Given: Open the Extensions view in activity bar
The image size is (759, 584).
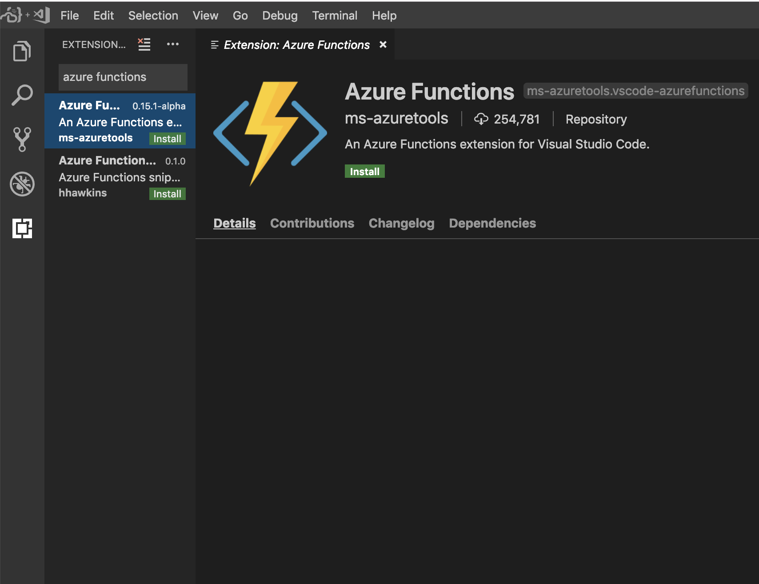Looking at the screenshot, I should (22, 228).
